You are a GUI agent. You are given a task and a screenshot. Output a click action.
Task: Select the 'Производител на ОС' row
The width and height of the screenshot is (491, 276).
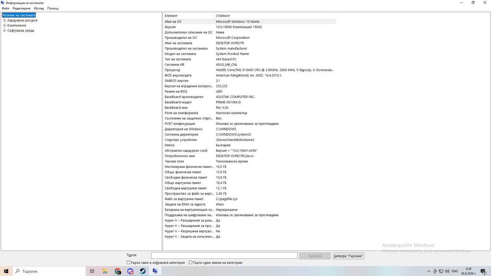(249, 38)
